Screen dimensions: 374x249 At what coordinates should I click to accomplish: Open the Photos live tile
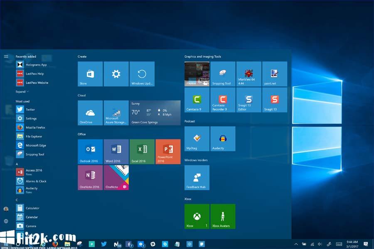[197, 74]
